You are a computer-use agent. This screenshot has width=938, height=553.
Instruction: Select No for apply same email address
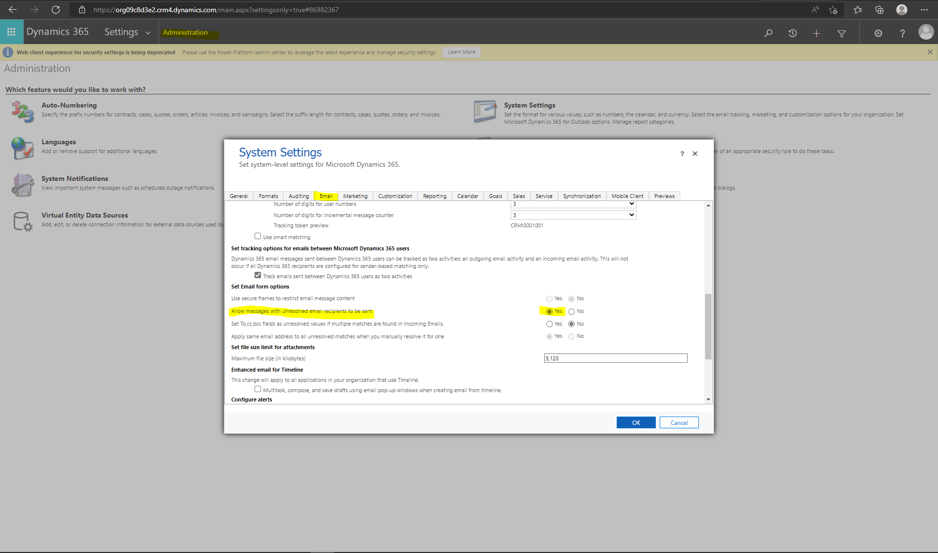[x=571, y=336]
